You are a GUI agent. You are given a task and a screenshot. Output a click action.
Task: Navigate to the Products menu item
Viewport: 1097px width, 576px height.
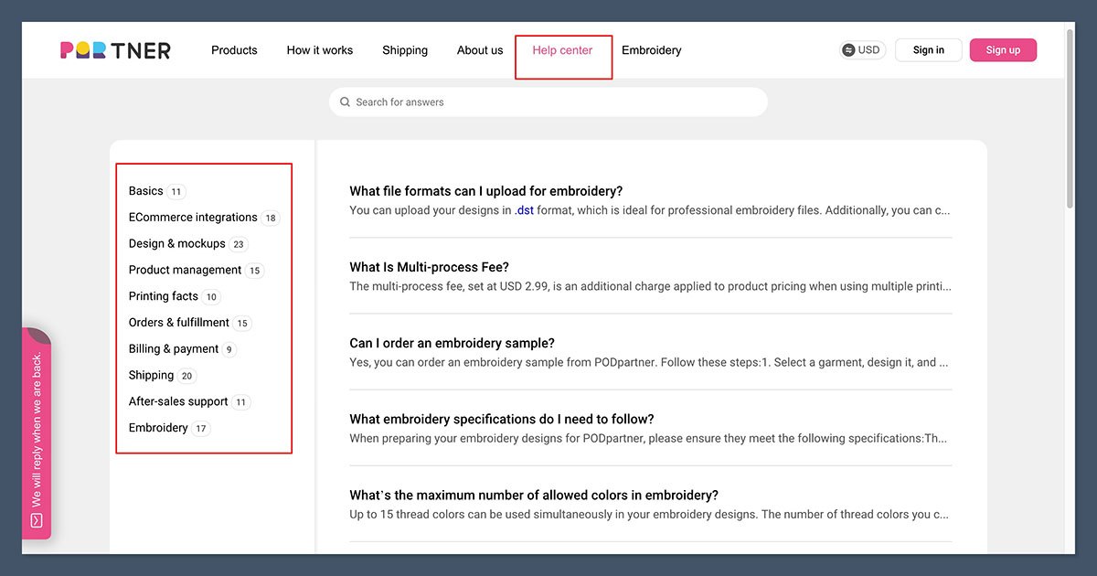tap(234, 50)
